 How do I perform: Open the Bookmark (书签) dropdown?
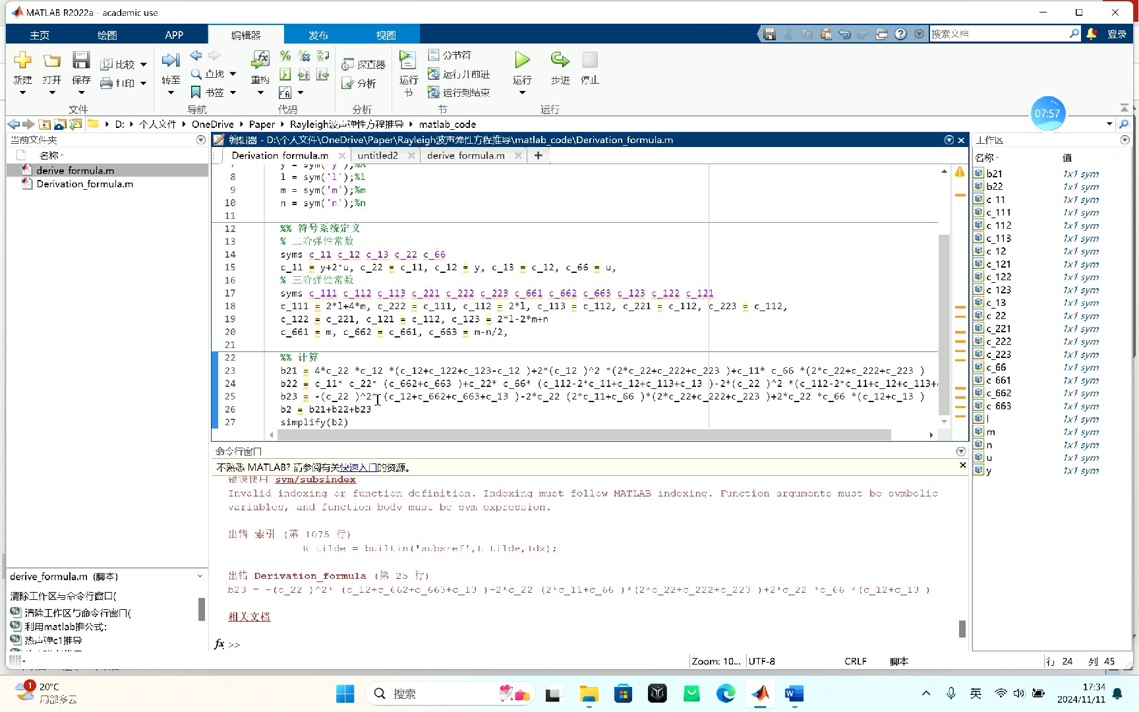click(233, 93)
